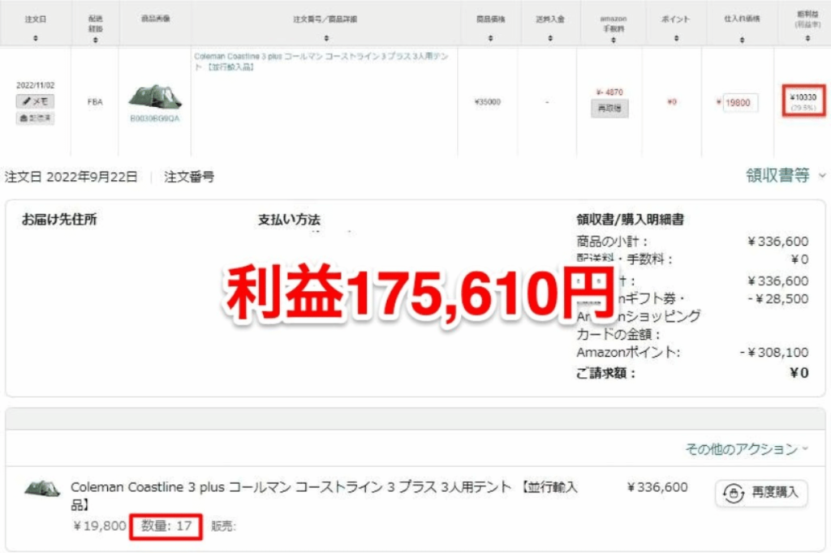The image size is (831, 553).
Task: Open the tent product thumbnail in table
Action: (x=155, y=96)
